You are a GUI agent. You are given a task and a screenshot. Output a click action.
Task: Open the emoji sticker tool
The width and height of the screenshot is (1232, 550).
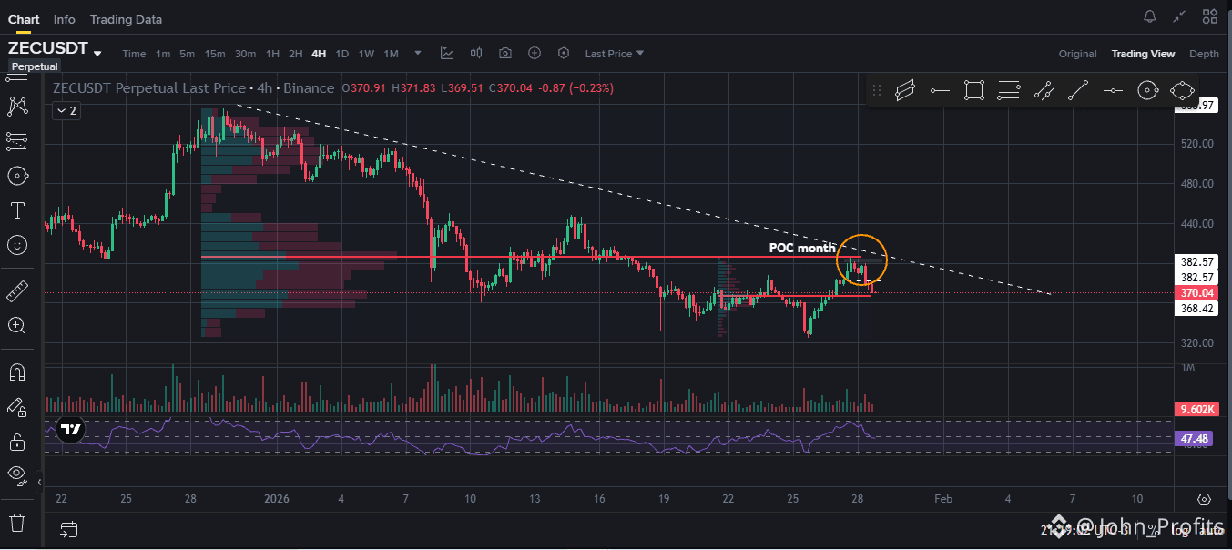[16, 245]
